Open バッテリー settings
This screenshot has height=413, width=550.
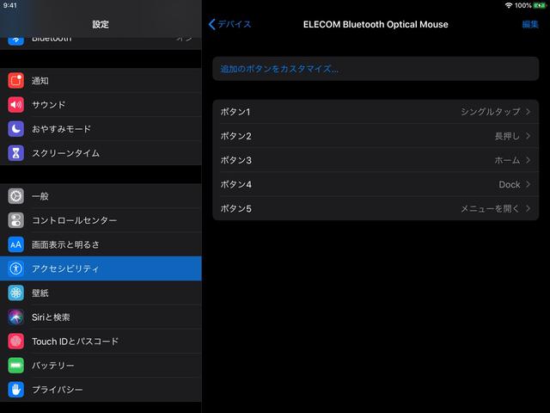click(x=101, y=366)
